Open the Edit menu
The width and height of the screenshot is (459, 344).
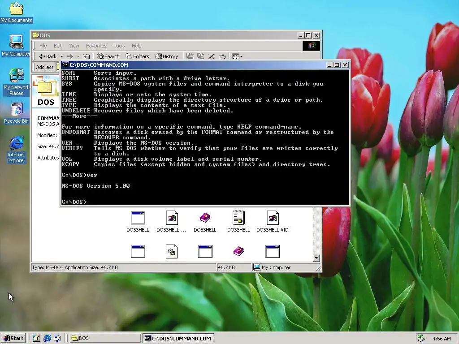pyautogui.click(x=58, y=46)
